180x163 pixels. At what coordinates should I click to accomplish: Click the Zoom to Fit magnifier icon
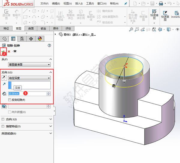[x=131, y=29]
